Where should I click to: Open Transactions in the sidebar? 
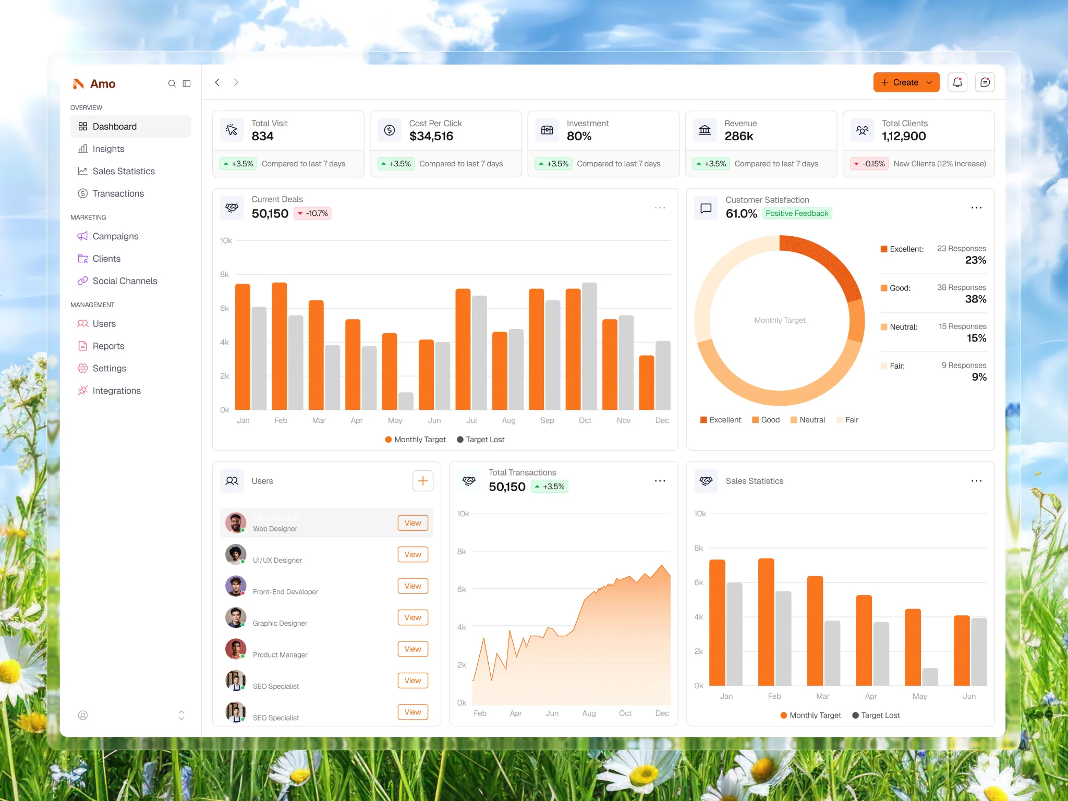[131, 193]
